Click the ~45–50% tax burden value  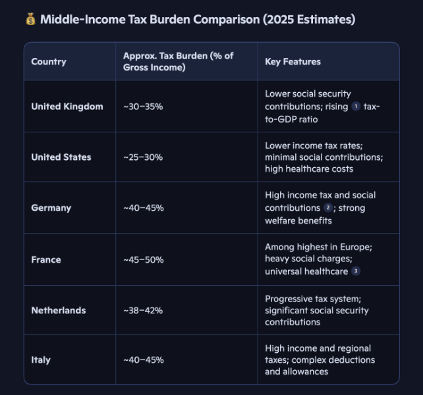pos(143,259)
